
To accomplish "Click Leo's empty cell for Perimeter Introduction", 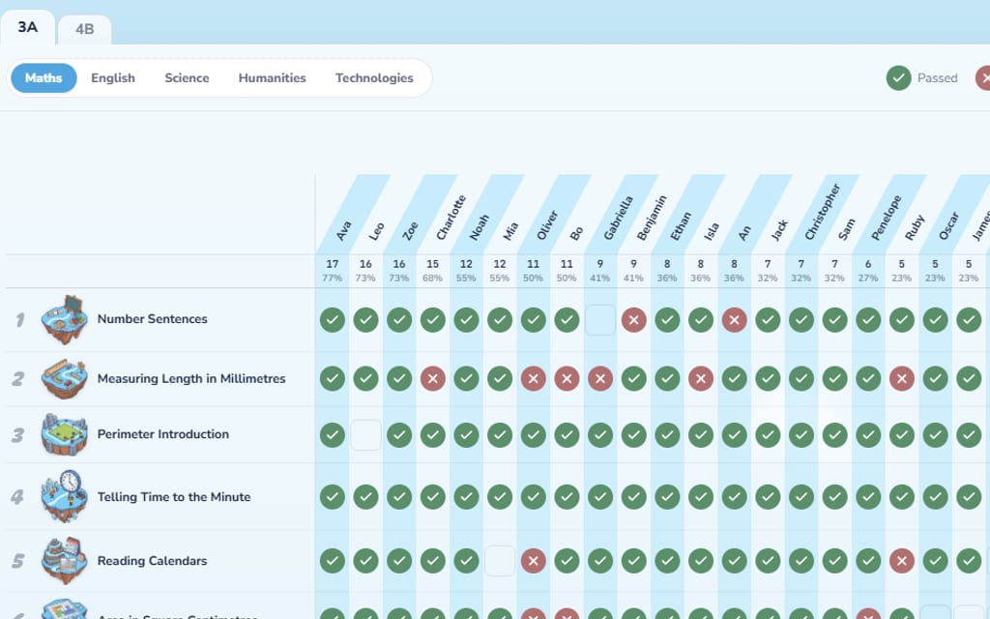I will click(365, 434).
